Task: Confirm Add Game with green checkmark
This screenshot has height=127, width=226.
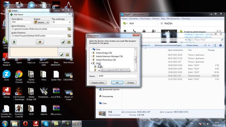Action: [x=63, y=42]
